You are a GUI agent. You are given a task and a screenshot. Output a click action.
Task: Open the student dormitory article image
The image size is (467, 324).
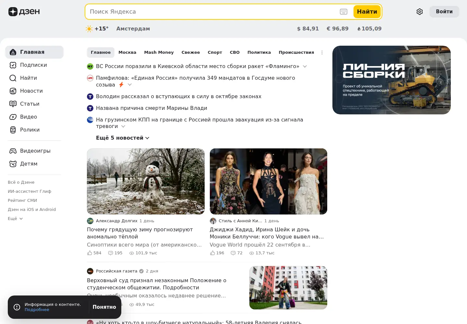coord(288,288)
